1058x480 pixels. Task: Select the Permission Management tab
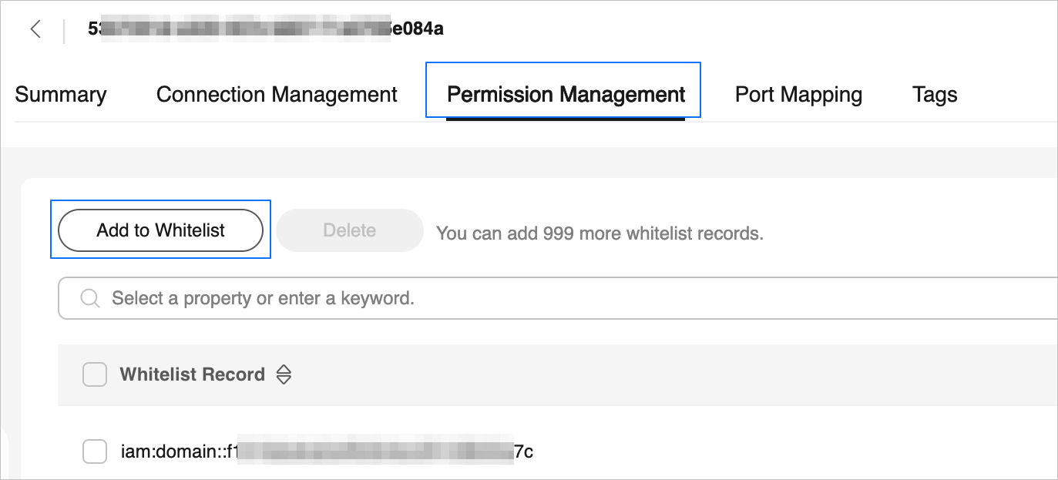tap(566, 95)
